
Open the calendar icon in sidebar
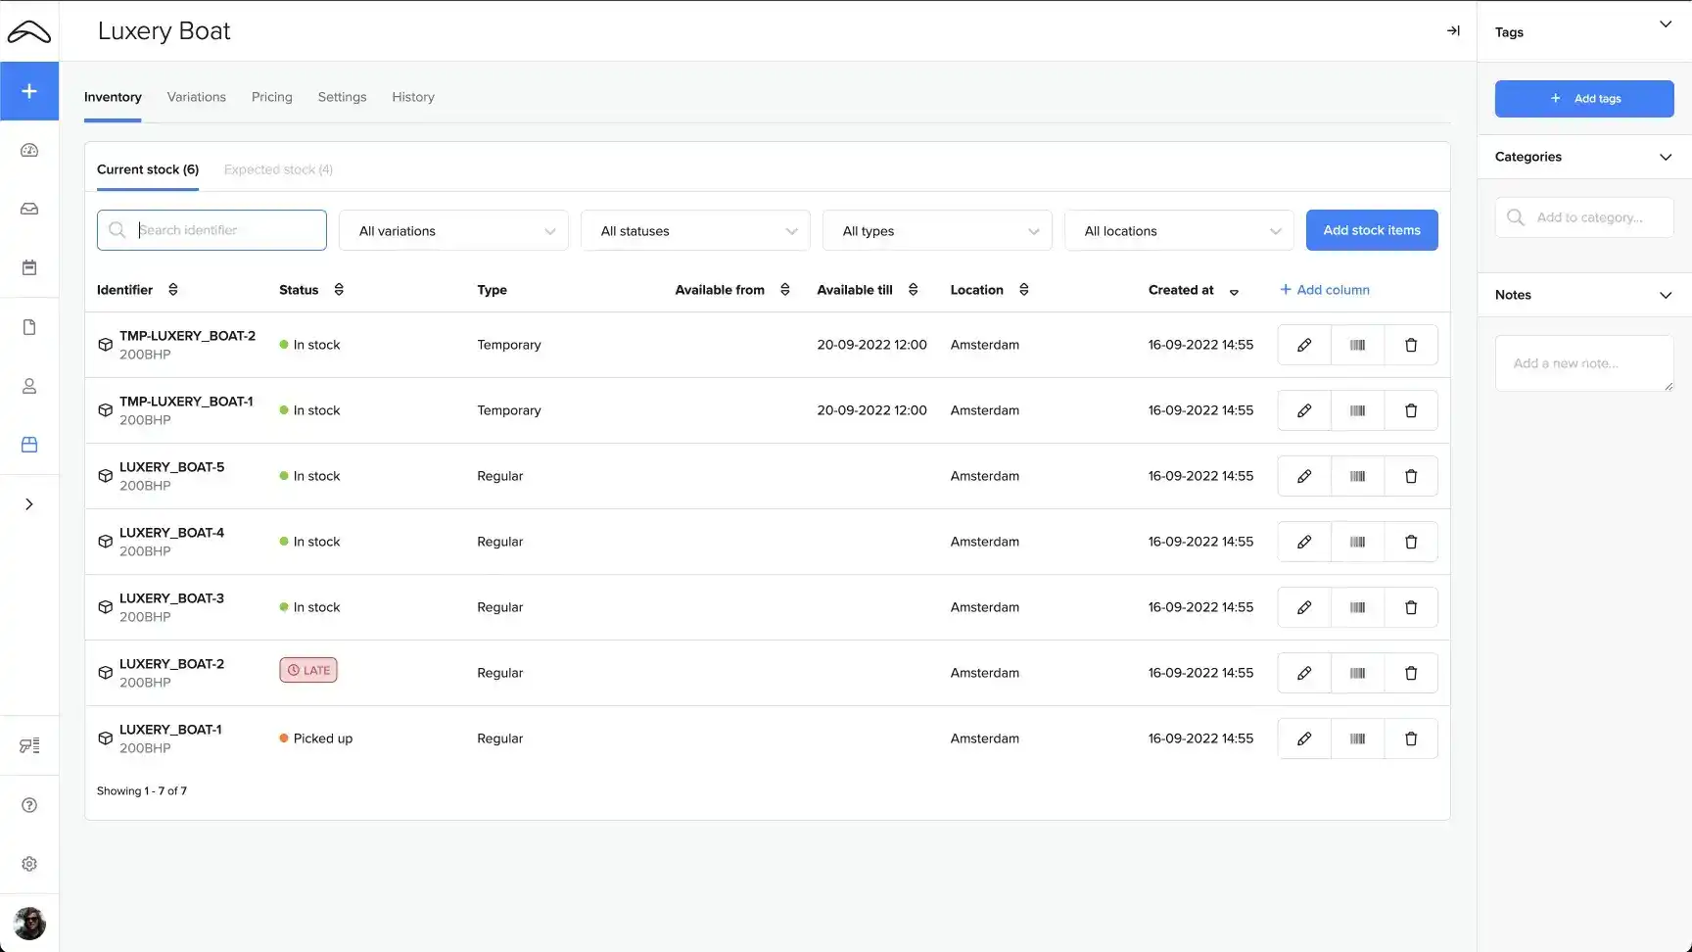click(x=29, y=267)
